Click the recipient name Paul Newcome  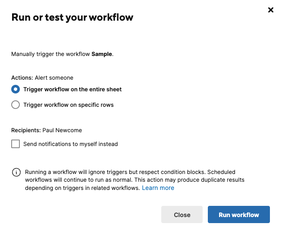click(62, 130)
